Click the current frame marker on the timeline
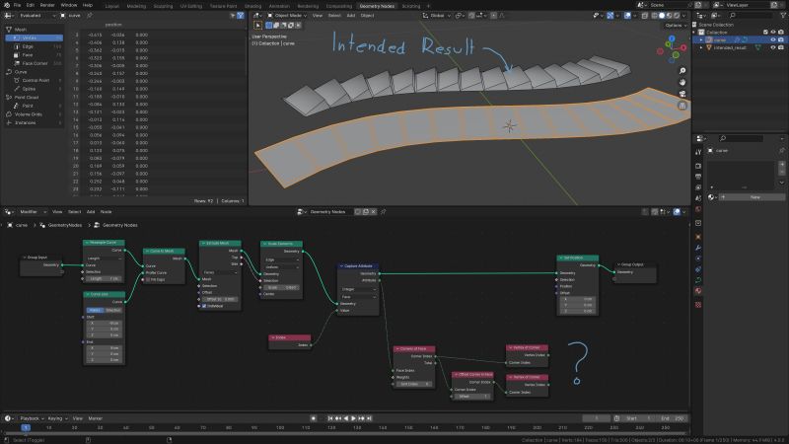The image size is (789, 444). coord(26,427)
